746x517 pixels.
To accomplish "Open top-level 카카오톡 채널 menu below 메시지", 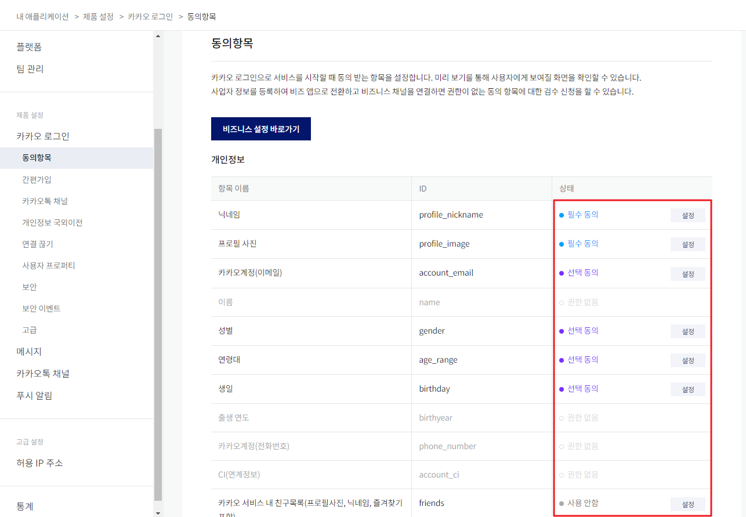I will point(43,374).
